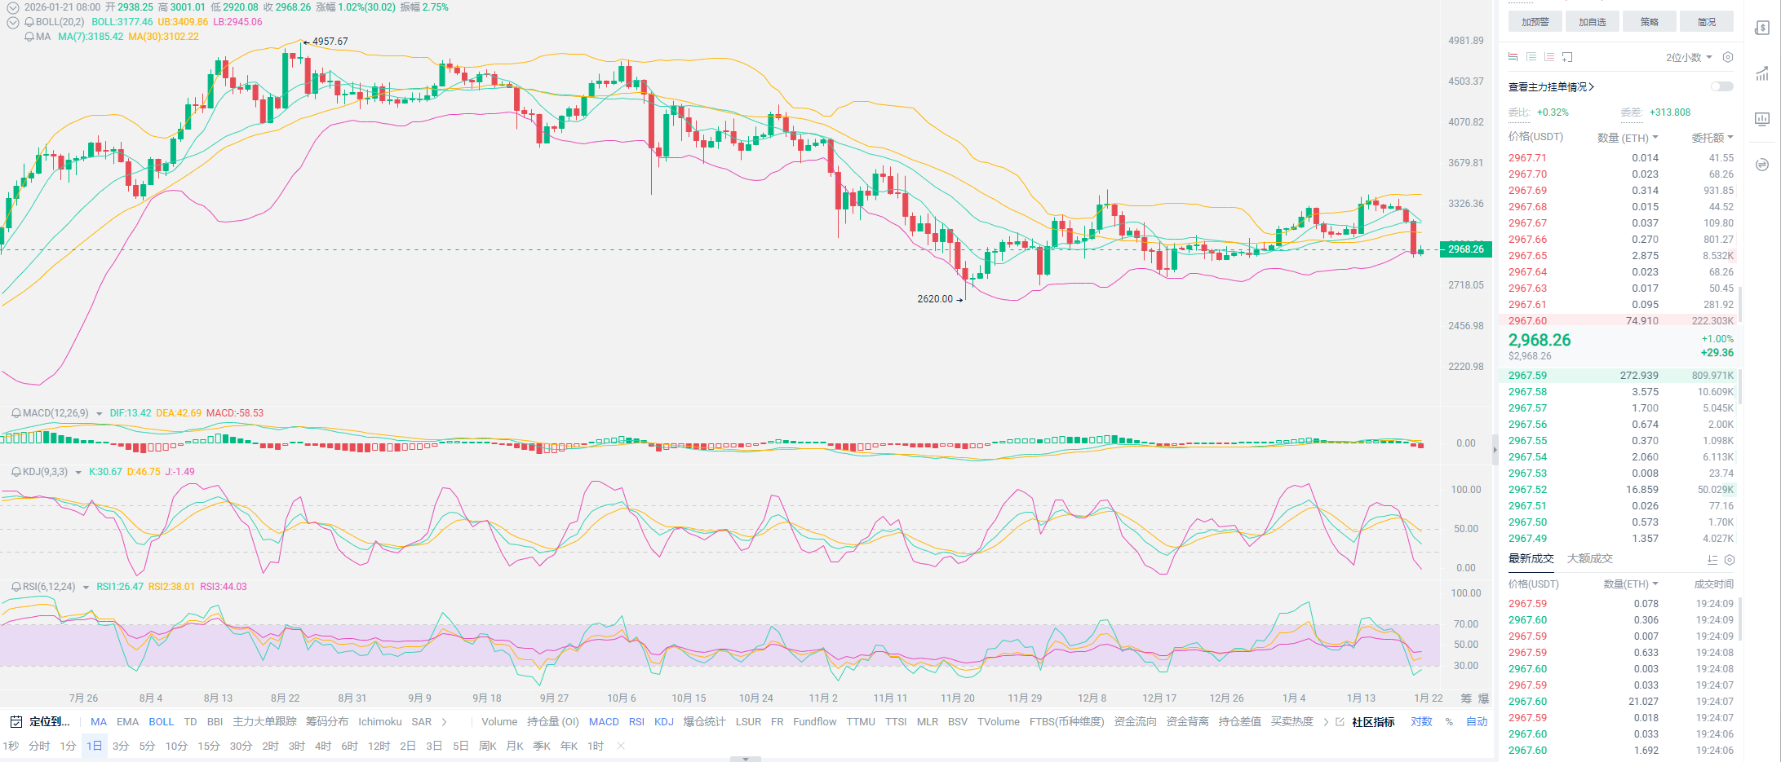Click the 2968.26 current price axis label
This screenshot has height=762, width=1781.
(1466, 249)
